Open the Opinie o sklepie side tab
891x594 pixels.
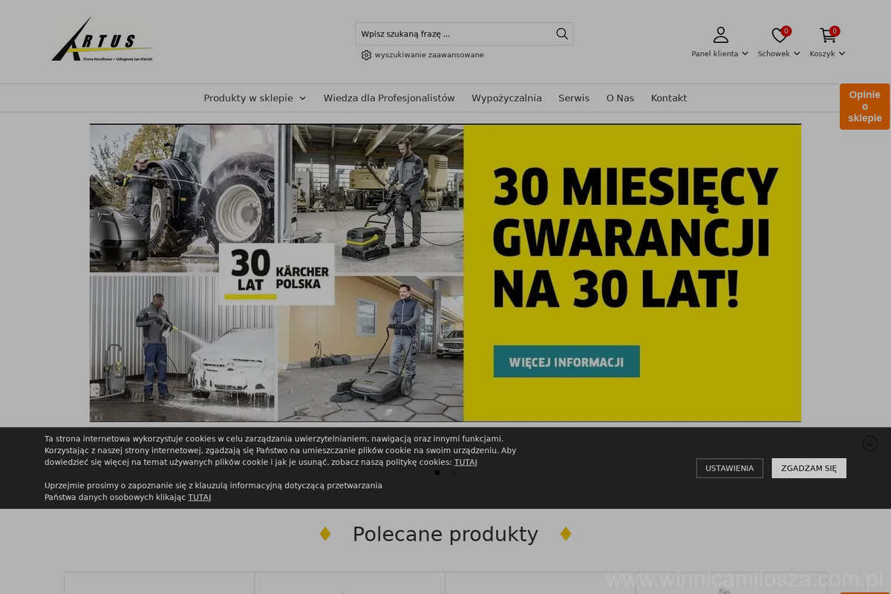pyautogui.click(x=864, y=106)
